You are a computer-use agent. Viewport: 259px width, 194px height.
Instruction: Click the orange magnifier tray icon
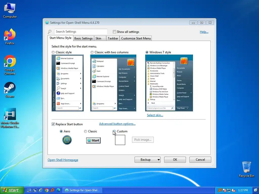tap(220, 190)
